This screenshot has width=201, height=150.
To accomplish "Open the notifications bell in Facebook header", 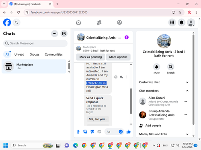I will tap(182, 22).
